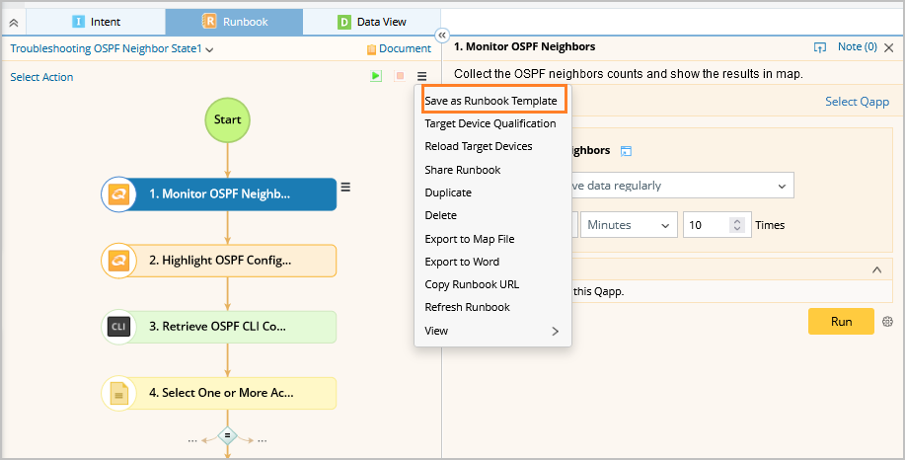Expand the Troubleshooting OSPF Neighbor State1 dropdown
The width and height of the screenshot is (905, 460).
210,49
